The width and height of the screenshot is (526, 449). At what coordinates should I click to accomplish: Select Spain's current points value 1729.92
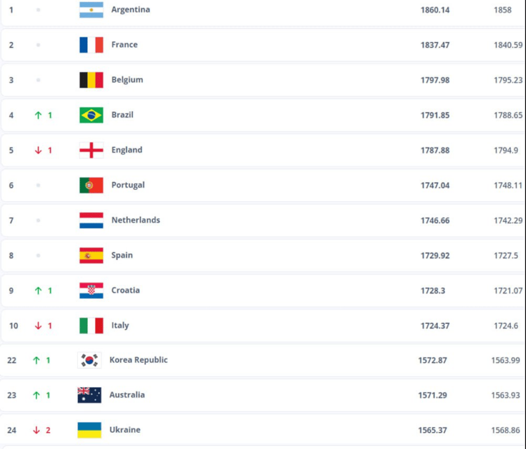(435, 255)
